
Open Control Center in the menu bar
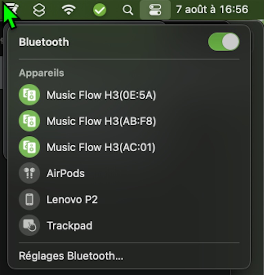coord(155,10)
